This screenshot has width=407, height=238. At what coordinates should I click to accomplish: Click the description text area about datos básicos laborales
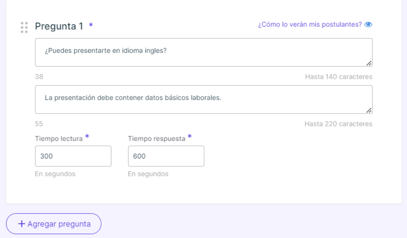tap(204, 99)
